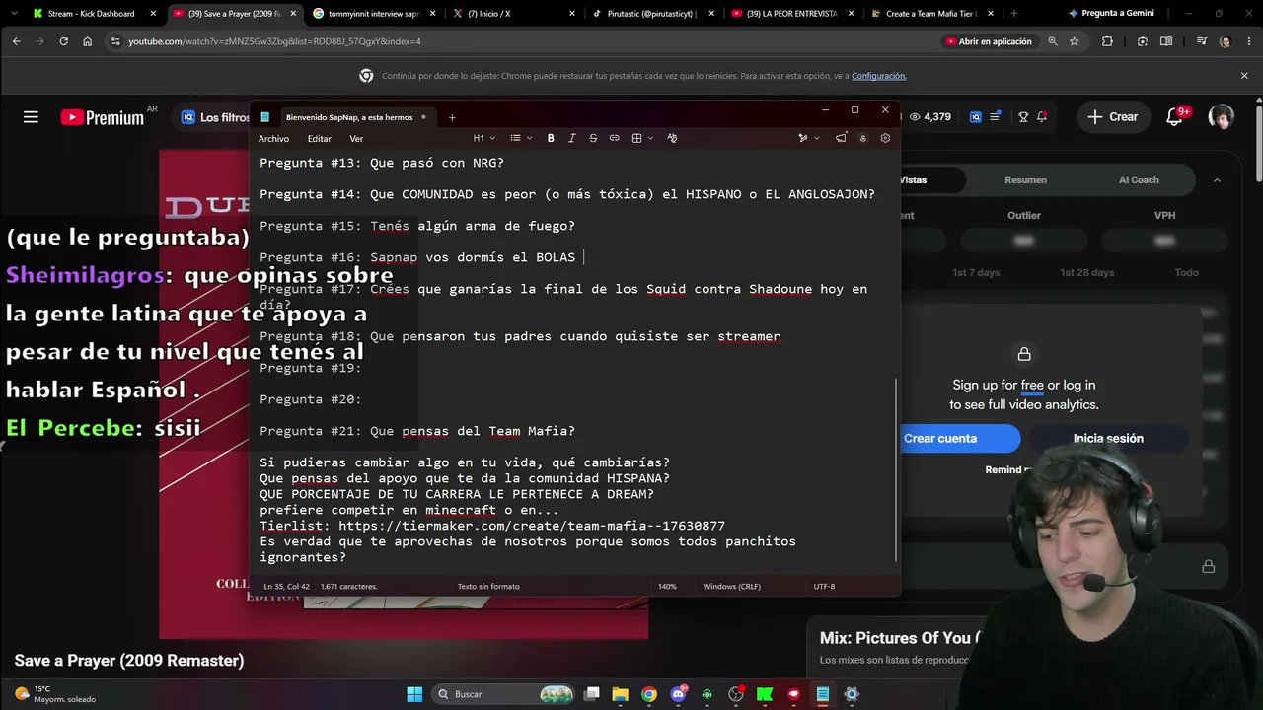Go back in Chrome
Viewport: 1263px width, 710px height.
click(x=16, y=41)
